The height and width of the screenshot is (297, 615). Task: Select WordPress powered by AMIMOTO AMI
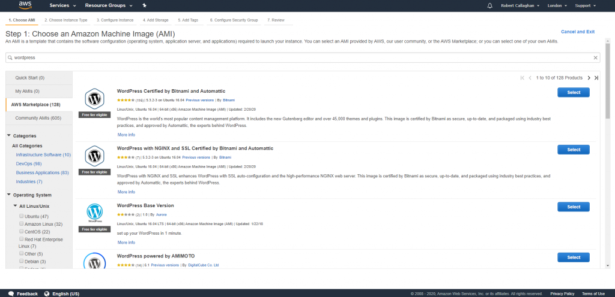[574, 257]
